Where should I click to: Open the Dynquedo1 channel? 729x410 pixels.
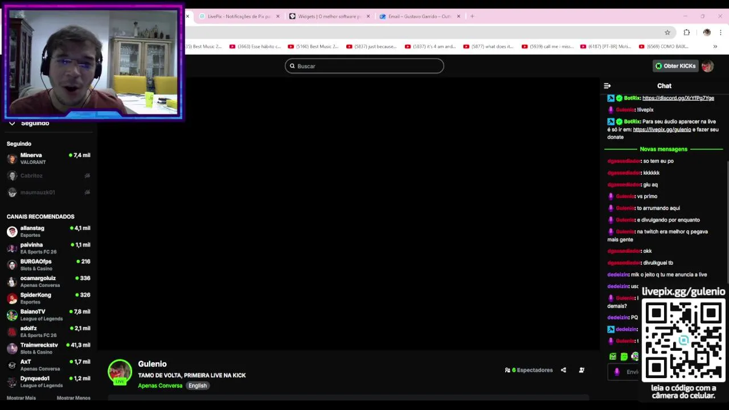(48, 382)
